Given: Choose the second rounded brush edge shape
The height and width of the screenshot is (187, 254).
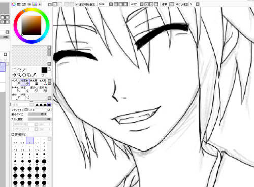Looking at the screenshot, I should (41, 105).
